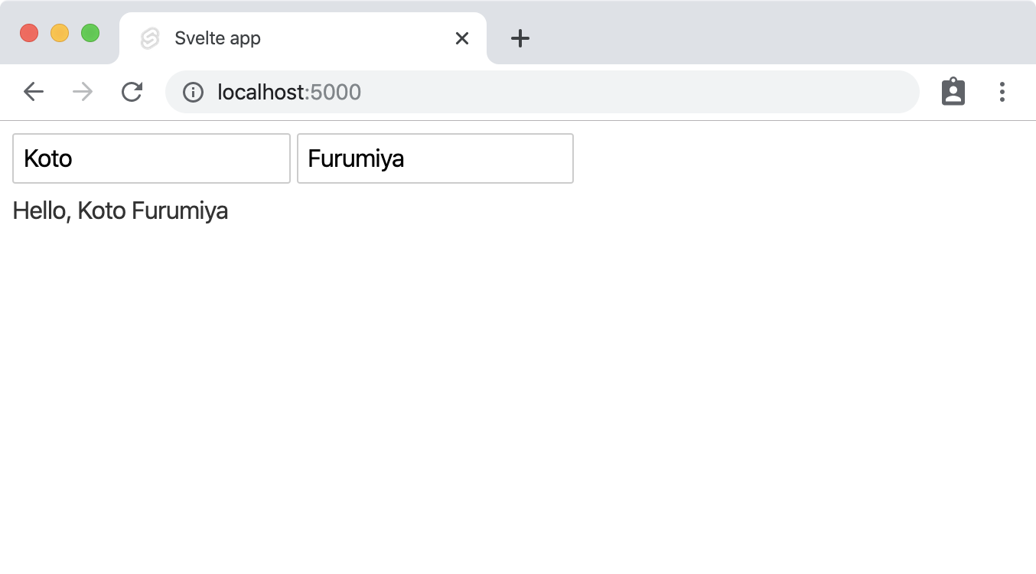Click the last name field containing Furumiya
Image resolution: width=1036 pixels, height=574 pixels.
(x=435, y=158)
